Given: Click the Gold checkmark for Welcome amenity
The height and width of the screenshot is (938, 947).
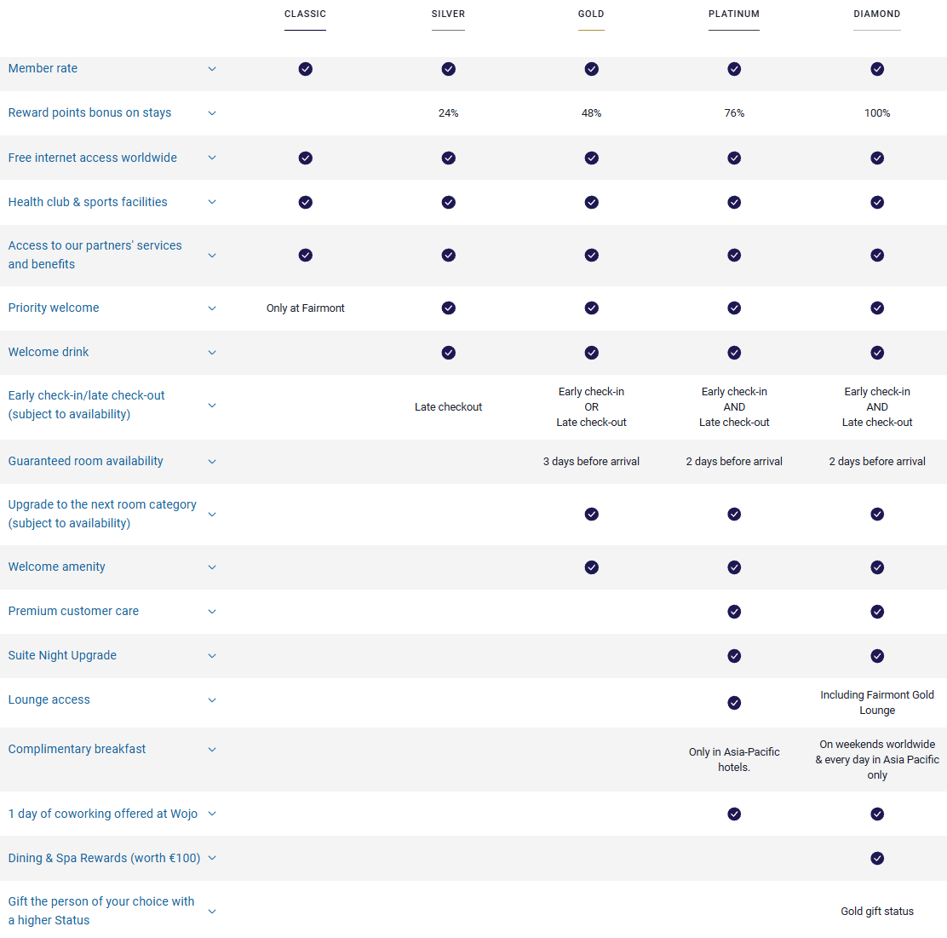Looking at the screenshot, I should (x=591, y=567).
